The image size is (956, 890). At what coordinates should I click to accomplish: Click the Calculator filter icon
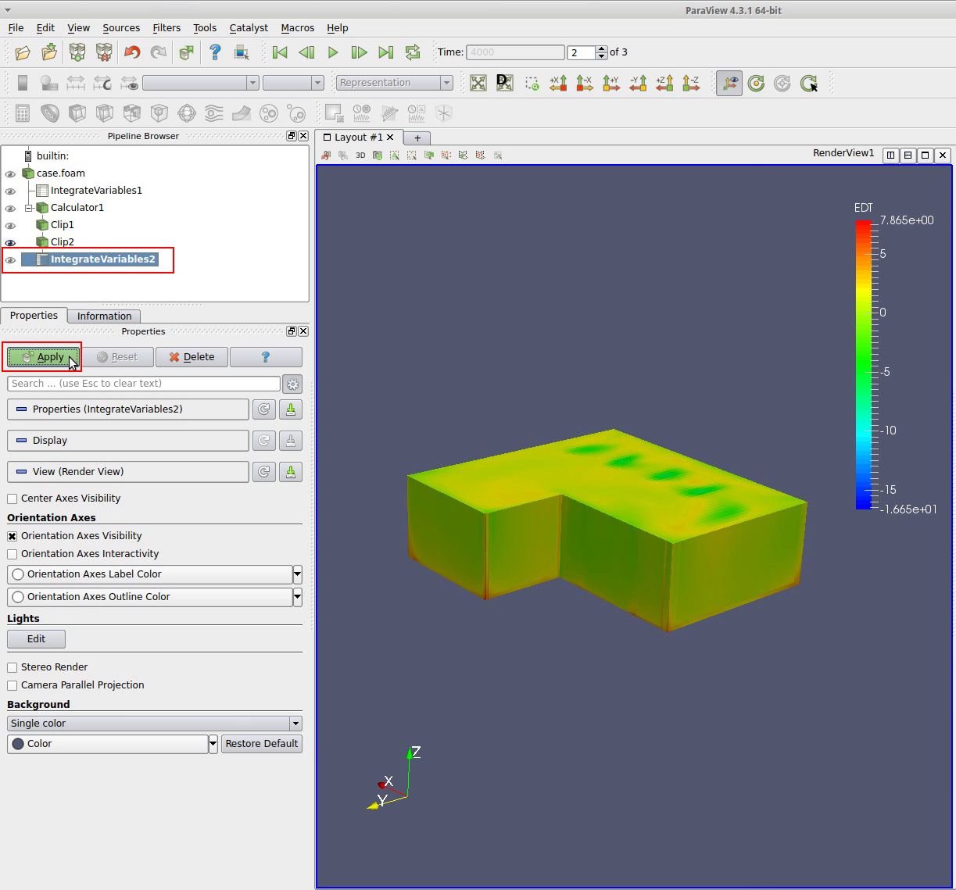tap(23, 113)
